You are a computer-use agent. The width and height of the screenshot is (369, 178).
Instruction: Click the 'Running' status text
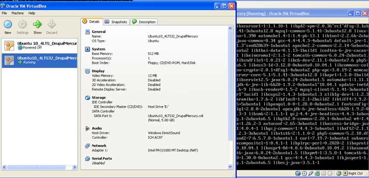[30, 62]
